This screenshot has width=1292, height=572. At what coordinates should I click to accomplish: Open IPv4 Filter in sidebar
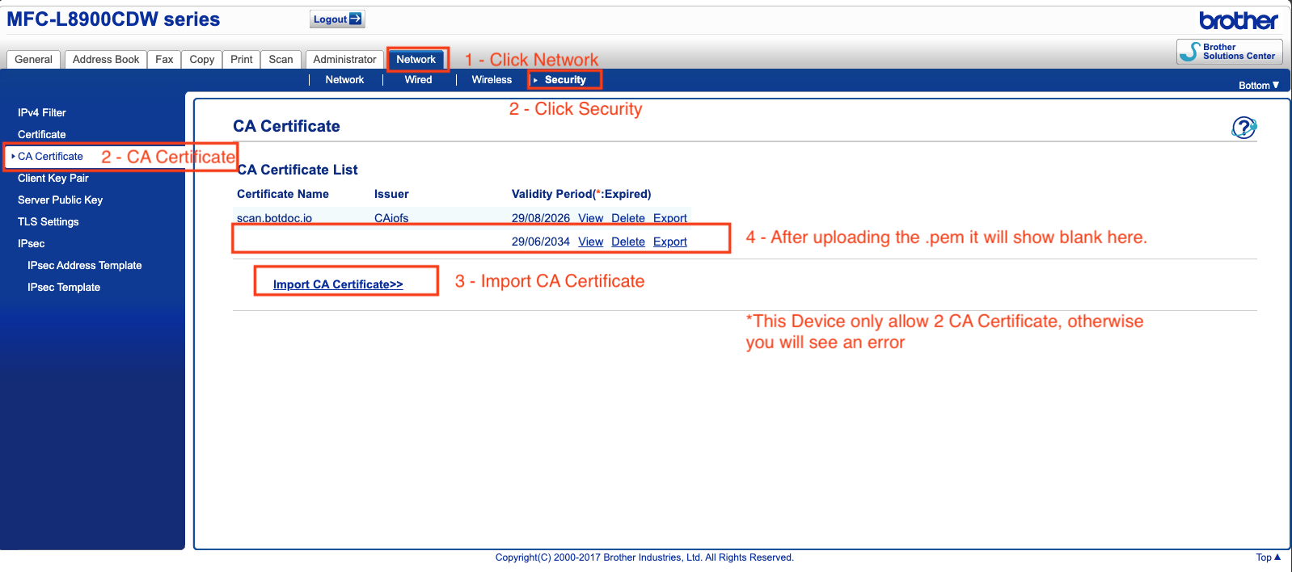pyautogui.click(x=42, y=113)
